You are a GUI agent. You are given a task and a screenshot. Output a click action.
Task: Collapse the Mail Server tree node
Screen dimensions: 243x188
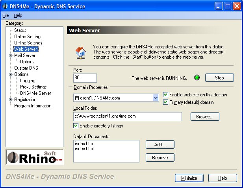coord(10,55)
